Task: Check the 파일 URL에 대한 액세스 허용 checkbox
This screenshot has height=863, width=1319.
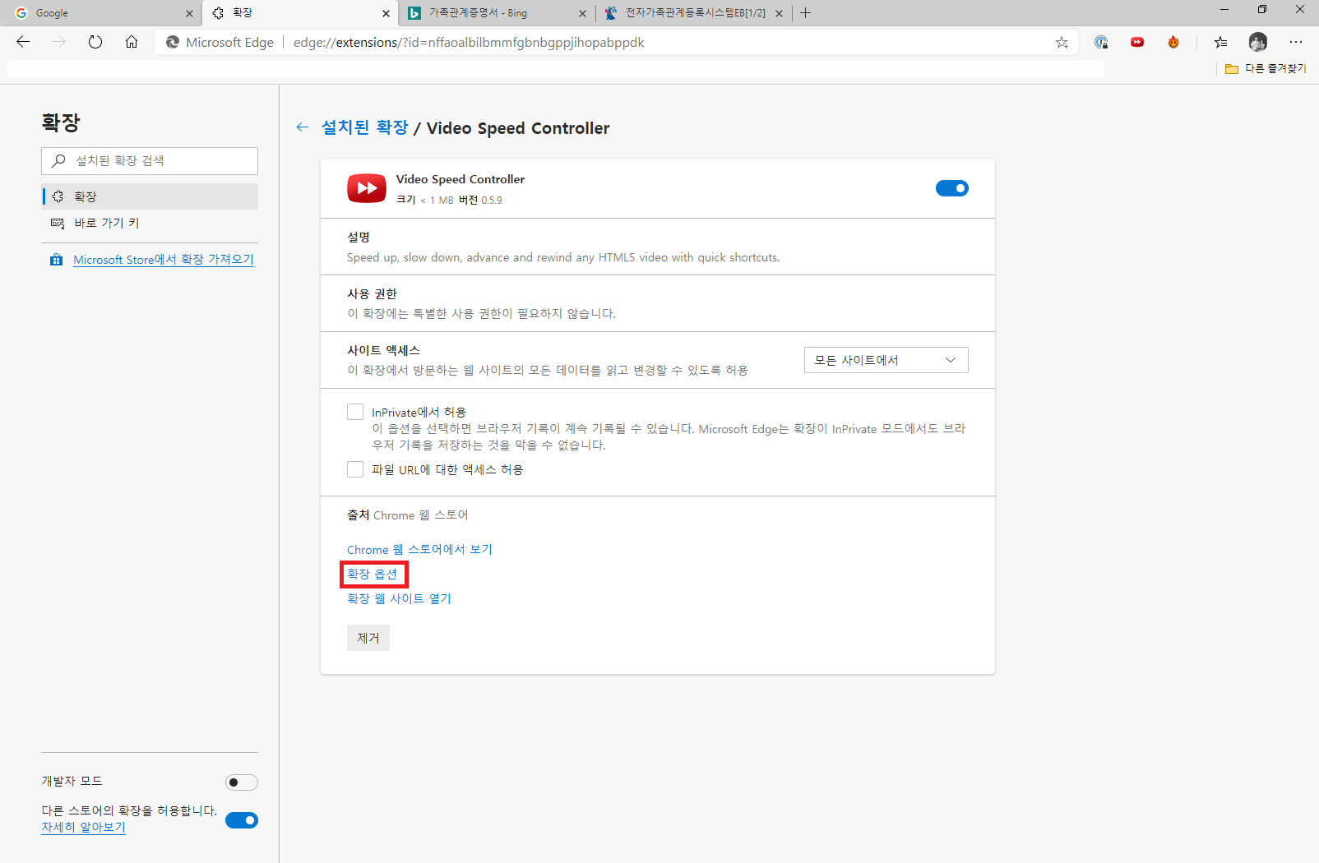Action: [x=355, y=469]
